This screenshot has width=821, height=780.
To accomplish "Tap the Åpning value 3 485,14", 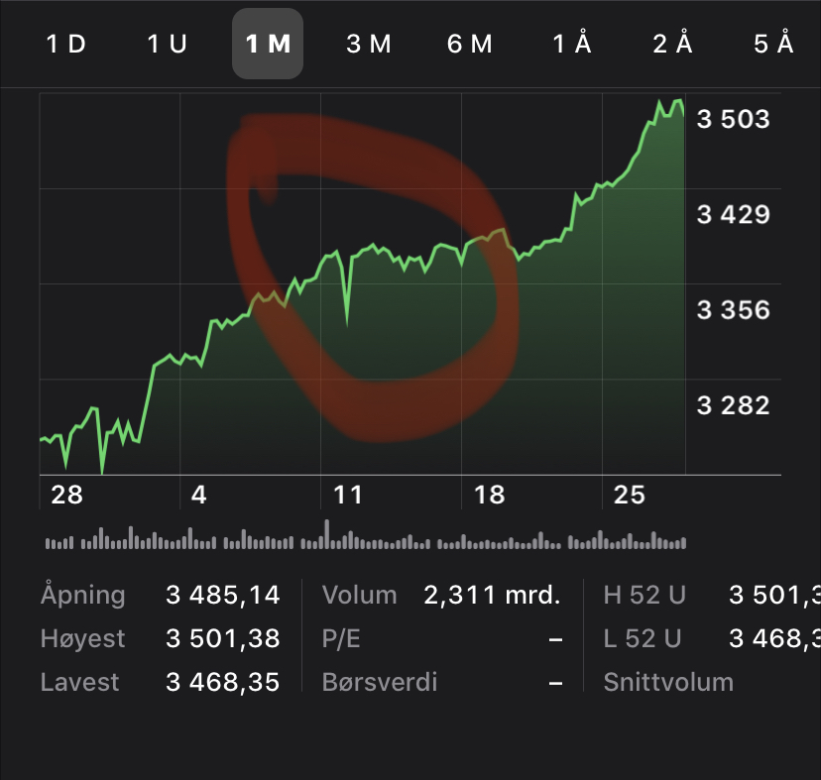I will tap(222, 596).
